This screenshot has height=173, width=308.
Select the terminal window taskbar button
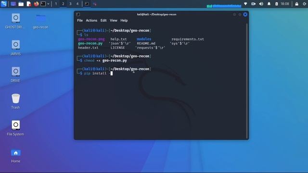87,4
